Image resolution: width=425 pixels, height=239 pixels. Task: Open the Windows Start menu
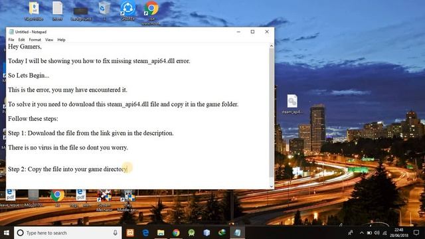[x=7, y=233]
